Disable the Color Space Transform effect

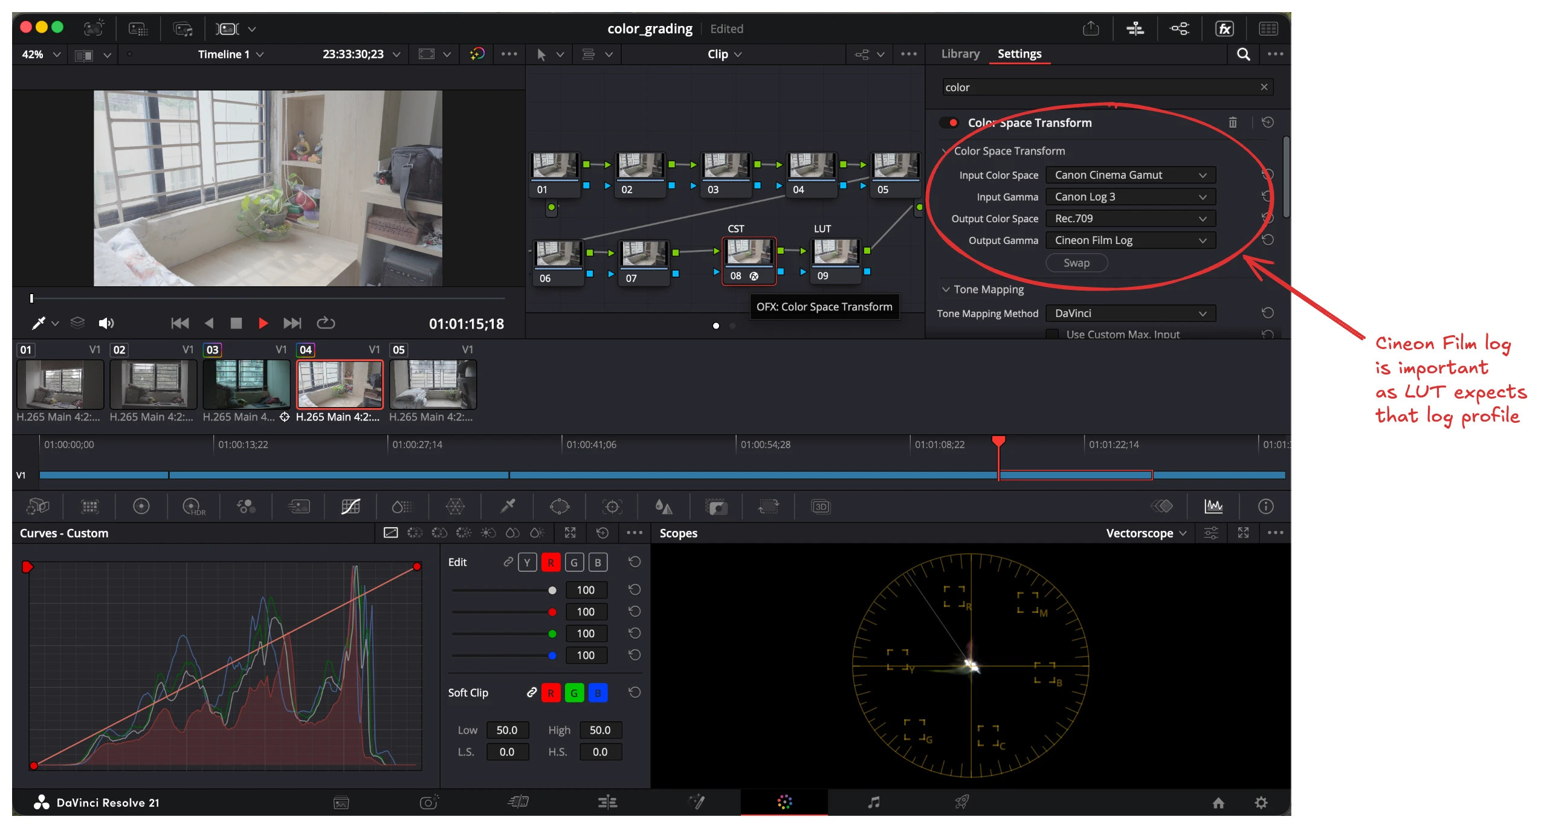click(949, 123)
